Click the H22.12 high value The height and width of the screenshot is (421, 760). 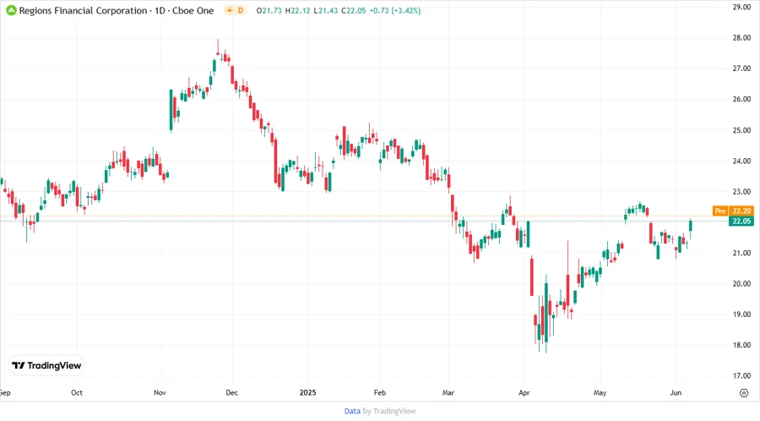[x=297, y=11]
